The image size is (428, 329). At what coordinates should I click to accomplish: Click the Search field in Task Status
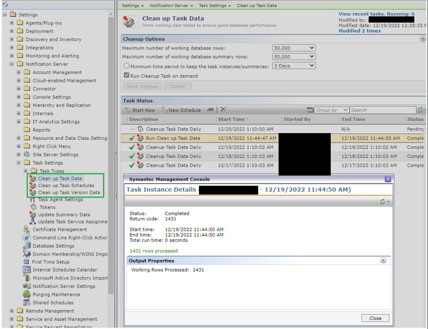(382, 110)
